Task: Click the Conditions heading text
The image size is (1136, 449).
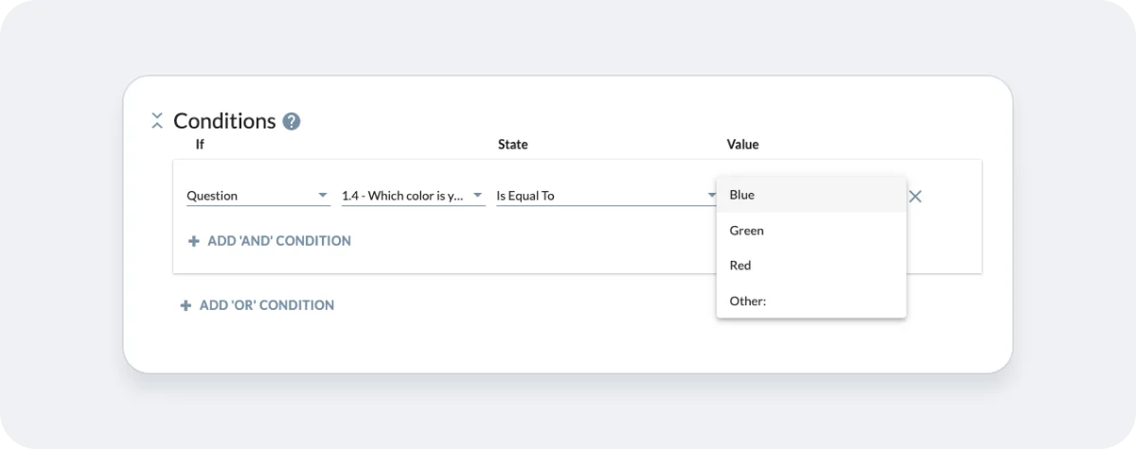Action: [x=224, y=121]
